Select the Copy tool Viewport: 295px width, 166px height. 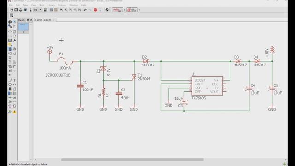(x=14, y=31)
